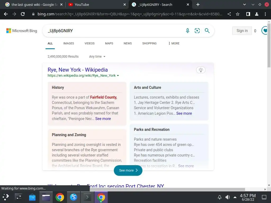Open the terminal taskbar icon
271x203 pixels.
(87, 197)
